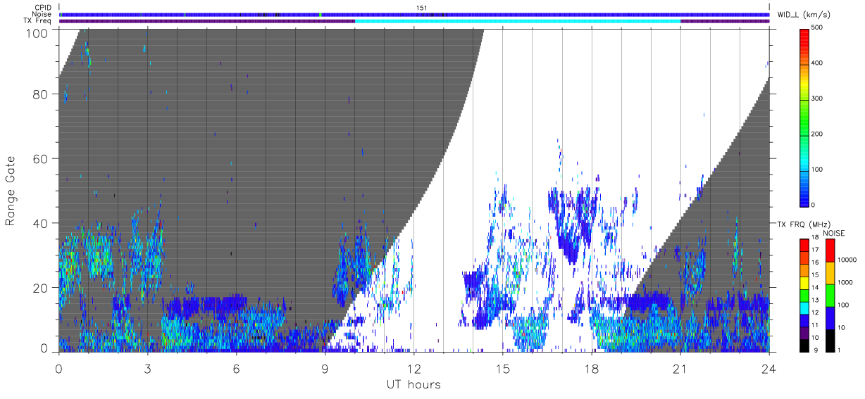Click the Noise row label at top left
The image size is (865, 399).
click(42, 14)
